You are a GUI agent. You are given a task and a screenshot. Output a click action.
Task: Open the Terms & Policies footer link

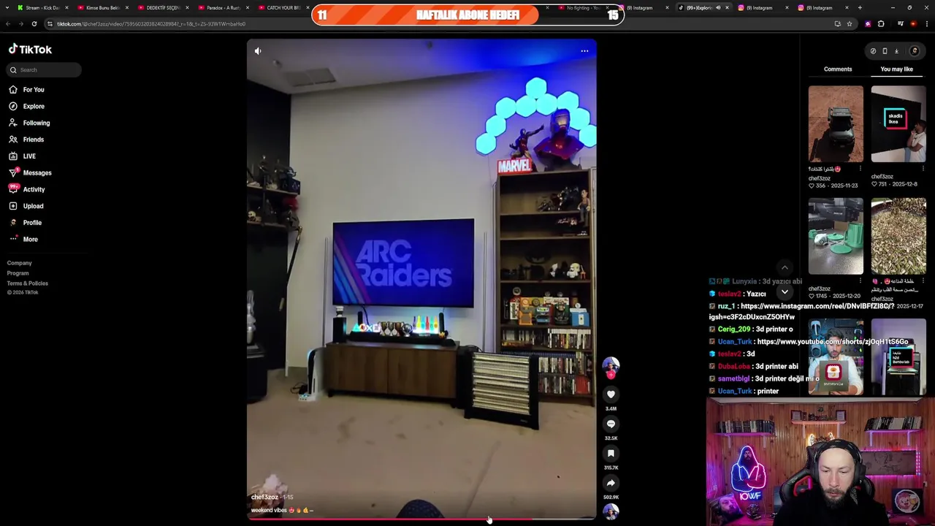pos(28,283)
